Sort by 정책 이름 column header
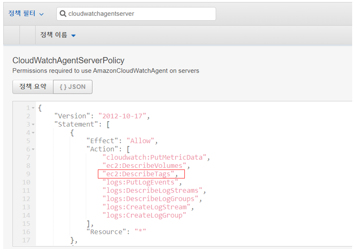355x249 pixels. 58,35
